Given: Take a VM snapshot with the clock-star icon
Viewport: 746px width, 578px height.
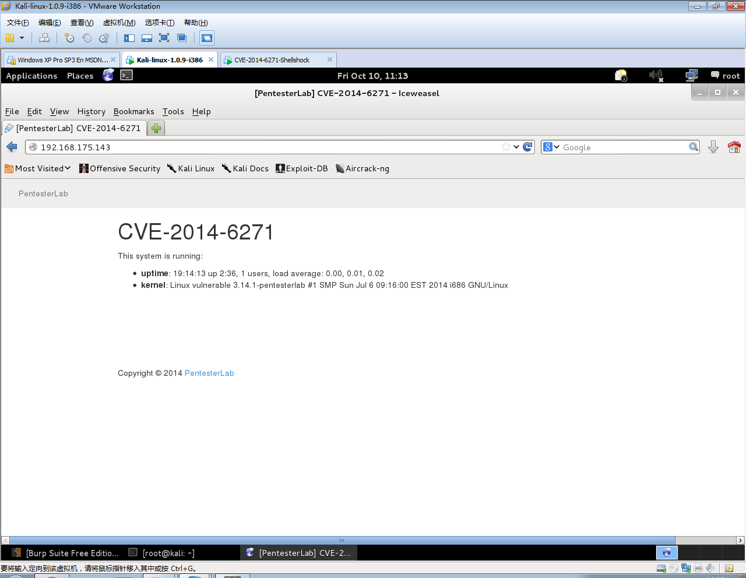Looking at the screenshot, I should [69, 38].
